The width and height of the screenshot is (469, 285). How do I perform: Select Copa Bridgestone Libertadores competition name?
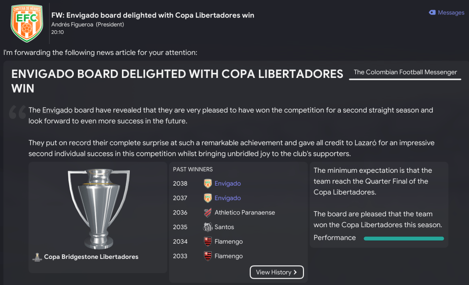[91, 257]
